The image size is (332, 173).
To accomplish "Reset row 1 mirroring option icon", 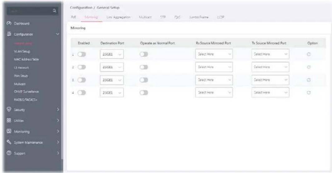I will (x=309, y=54).
